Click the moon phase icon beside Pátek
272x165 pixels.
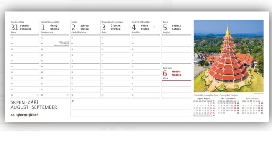[154, 27]
